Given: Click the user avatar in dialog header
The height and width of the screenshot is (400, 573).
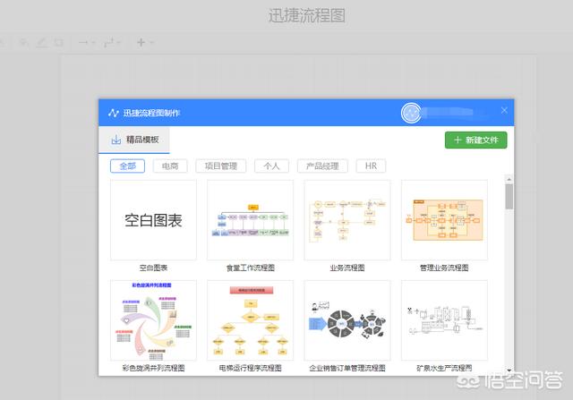Looking at the screenshot, I should (411, 113).
